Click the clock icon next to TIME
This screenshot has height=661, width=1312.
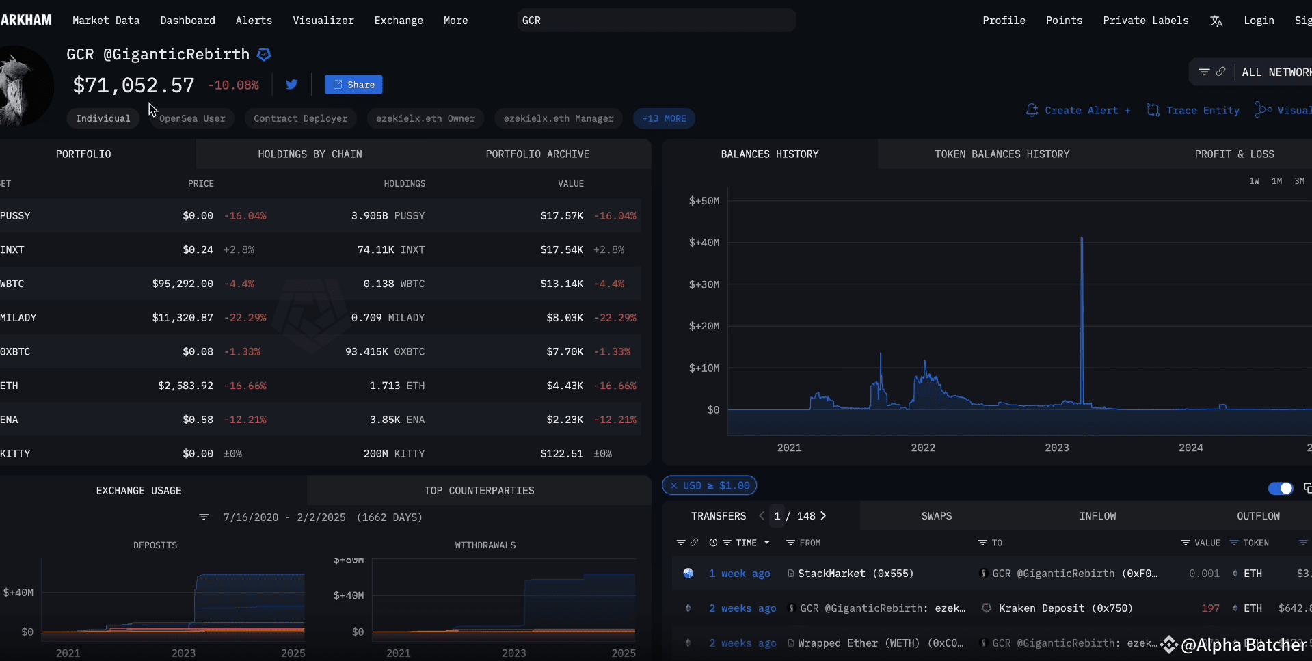[713, 543]
